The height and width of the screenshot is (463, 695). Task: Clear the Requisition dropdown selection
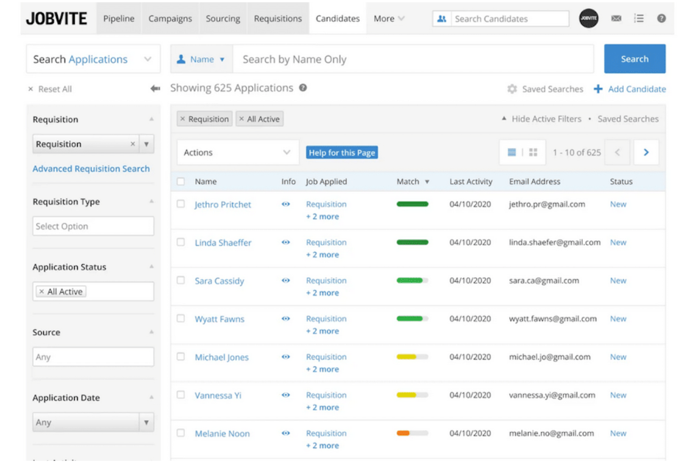point(132,144)
